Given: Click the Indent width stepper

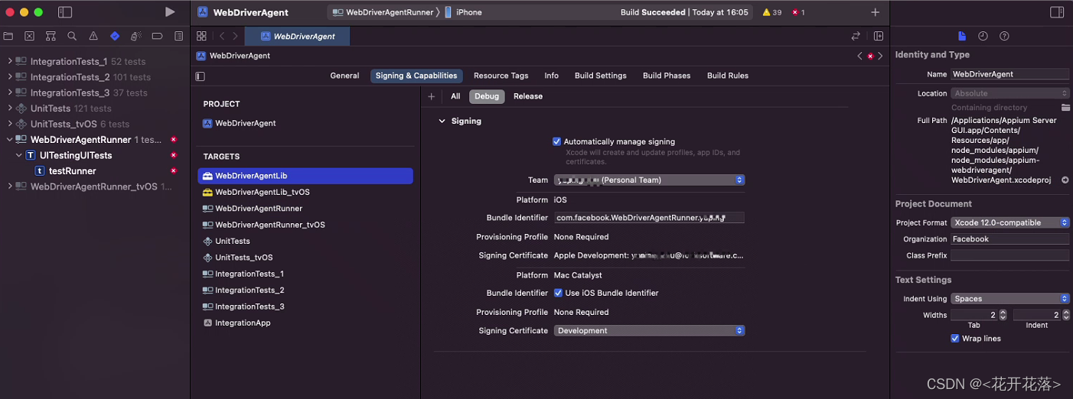Looking at the screenshot, I should [x=1066, y=315].
